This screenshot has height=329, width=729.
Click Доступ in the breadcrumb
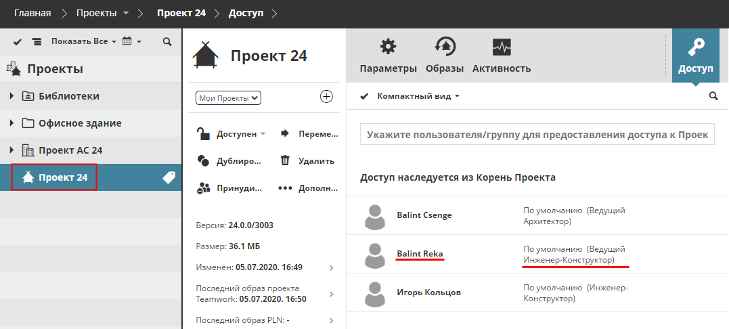pyautogui.click(x=246, y=13)
